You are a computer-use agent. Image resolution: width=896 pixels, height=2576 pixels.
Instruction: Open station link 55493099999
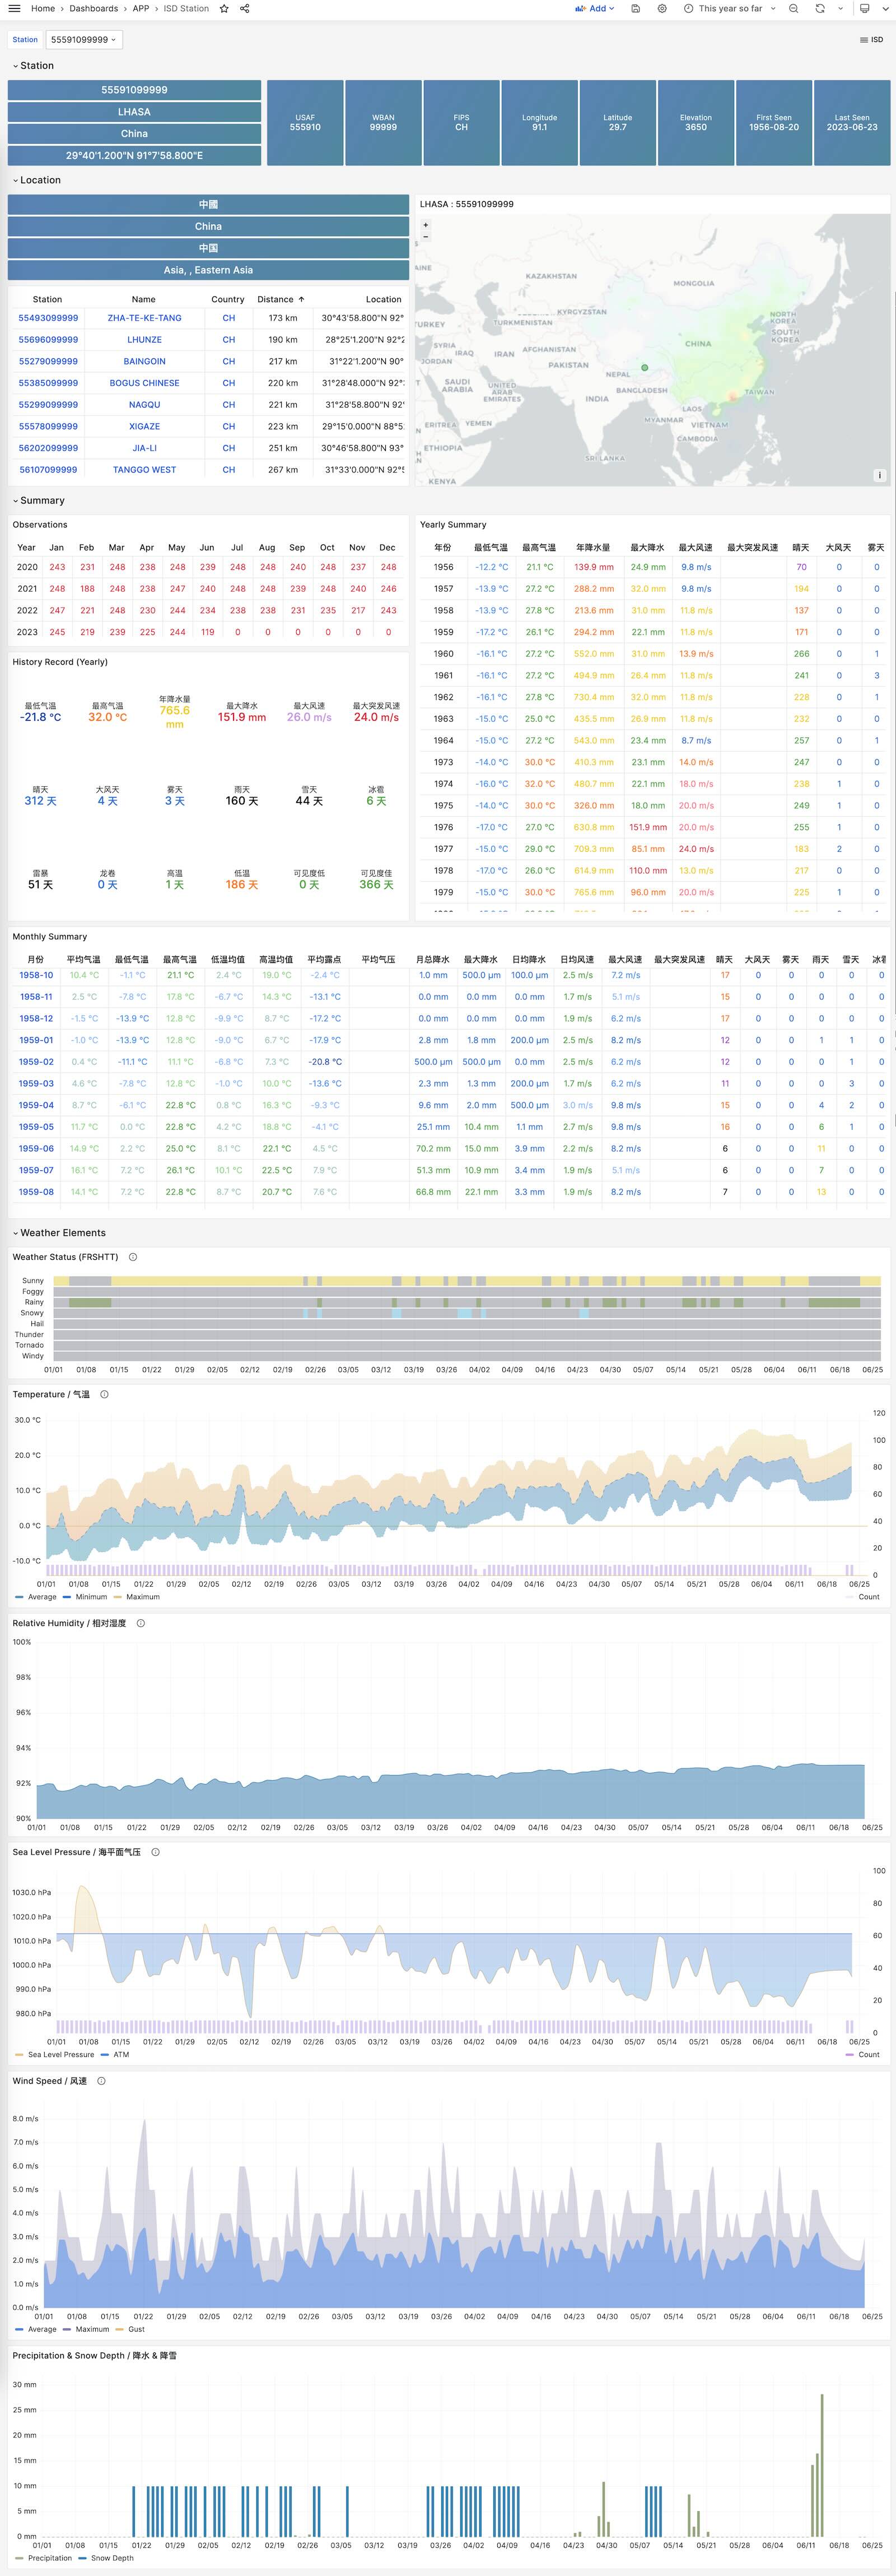48,318
